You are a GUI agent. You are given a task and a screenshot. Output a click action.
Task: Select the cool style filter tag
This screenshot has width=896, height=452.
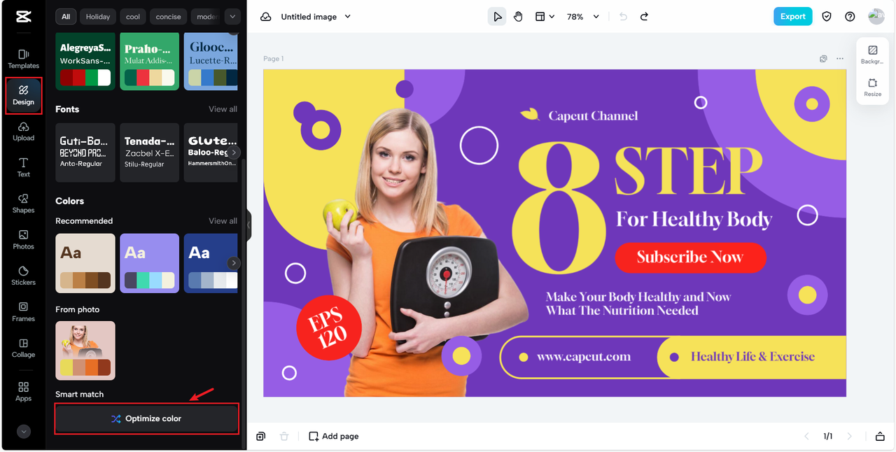coord(133,17)
